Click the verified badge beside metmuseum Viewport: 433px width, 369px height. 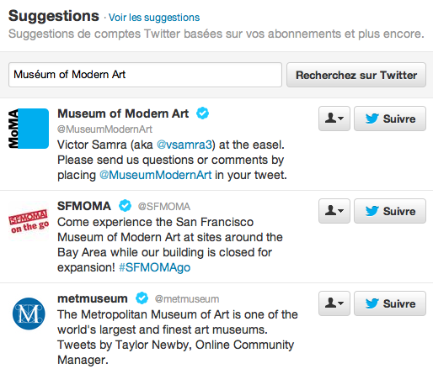(142, 298)
